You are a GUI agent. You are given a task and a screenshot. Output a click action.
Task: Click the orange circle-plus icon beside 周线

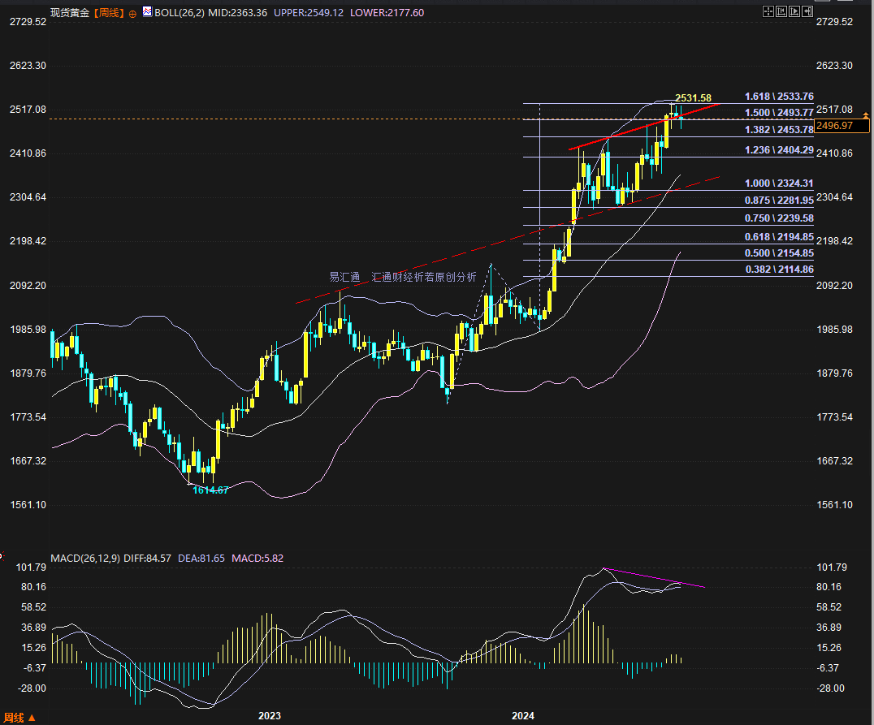point(132,13)
